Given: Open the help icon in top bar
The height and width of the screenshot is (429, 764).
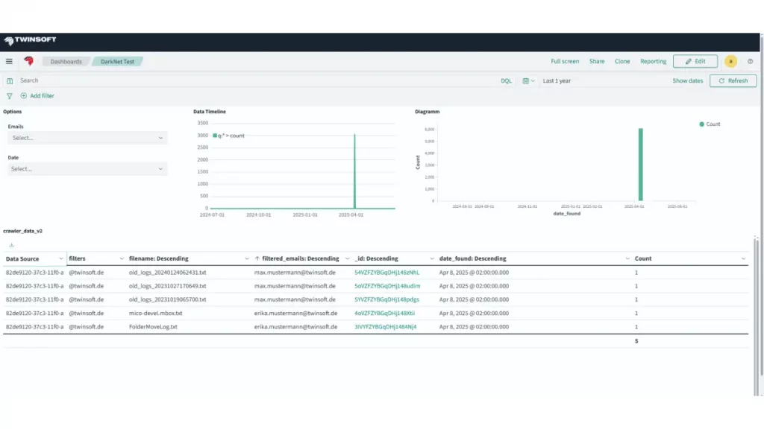Looking at the screenshot, I should (750, 62).
